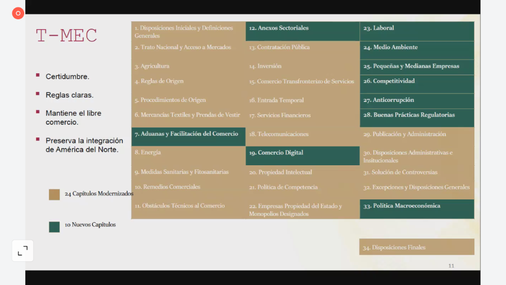This screenshot has height=285, width=506.
Task: Click '9. Medidas Sanitarias y Fitosanitarias'
Action: (x=188, y=173)
